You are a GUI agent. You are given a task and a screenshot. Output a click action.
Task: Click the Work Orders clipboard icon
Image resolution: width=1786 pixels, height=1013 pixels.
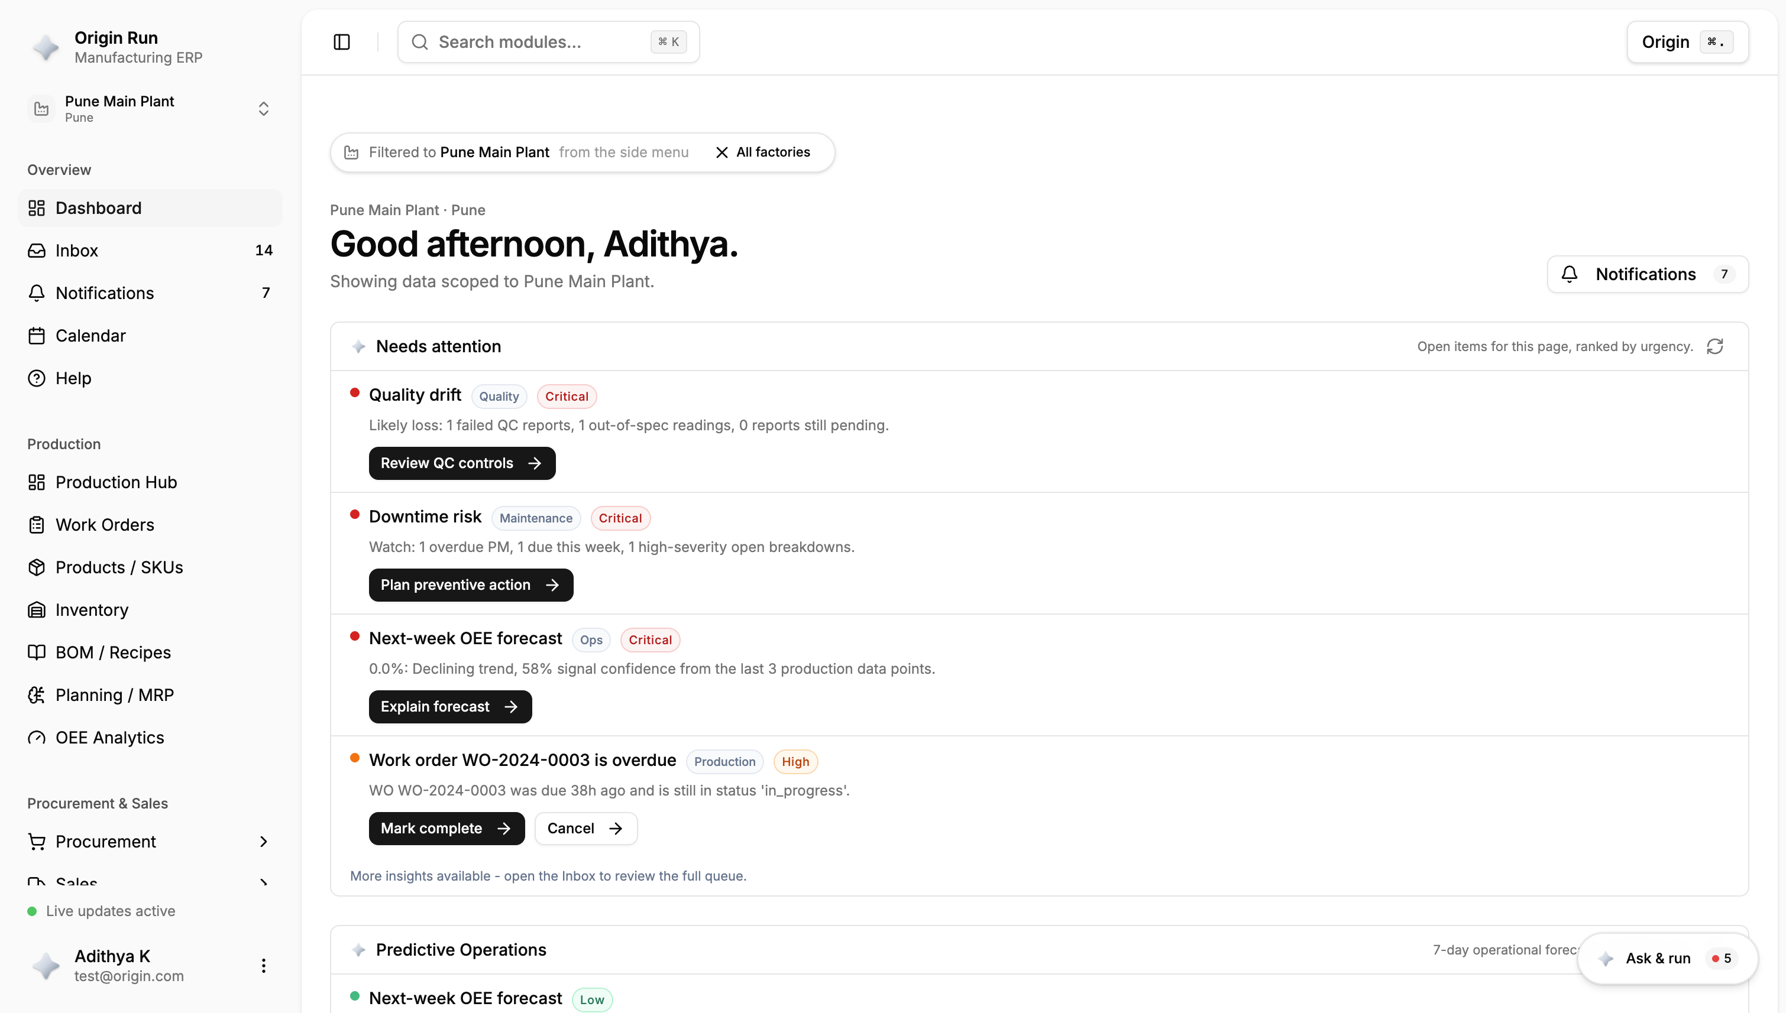tap(36, 525)
